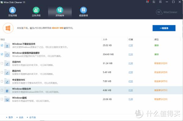Click the WiseCleaner logo

[167, 12]
